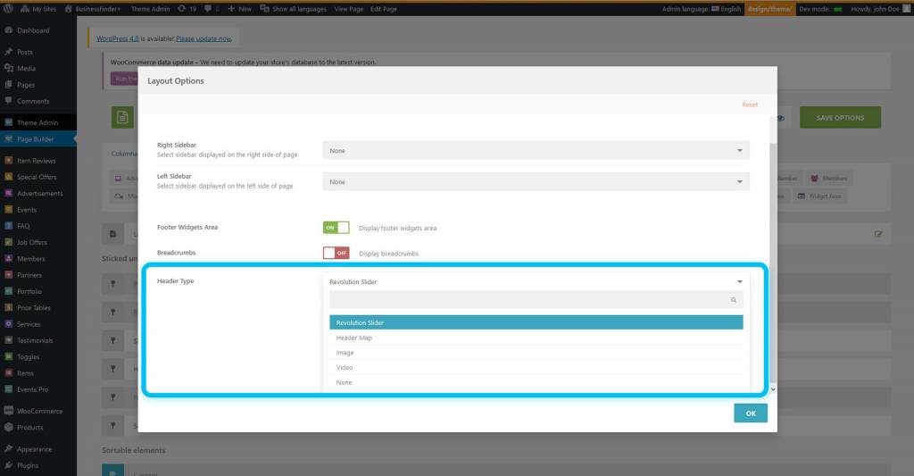The width and height of the screenshot is (914, 476).
Task: Click Members element button behind dialog
Action: coord(828,178)
